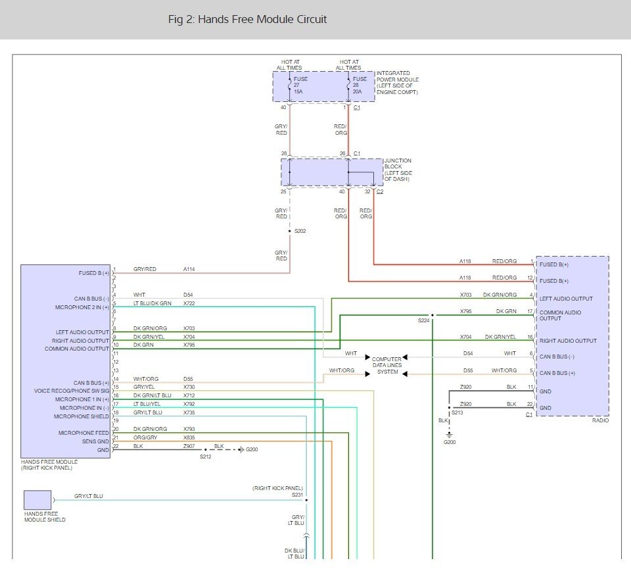Click the G200 ground symbol beside S212
The width and height of the screenshot is (631, 571).
coord(241,449)
